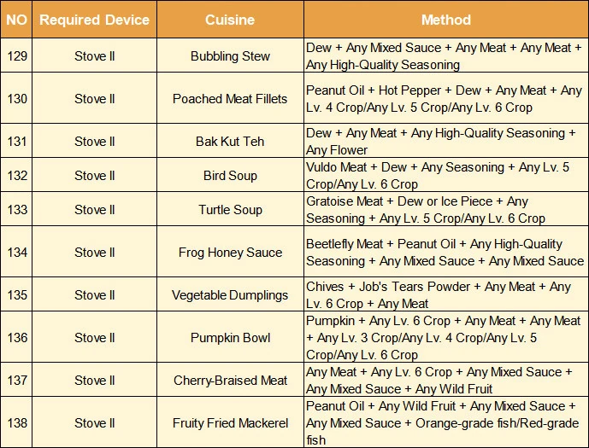The width and height of the screenshot is (589, 448).
Task: Click the NO column header
Action: click(16, 20)
